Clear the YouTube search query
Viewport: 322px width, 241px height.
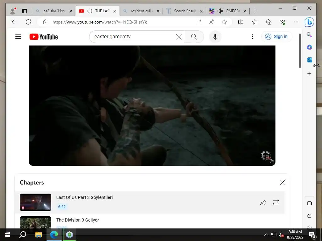[x=179, y=37]
